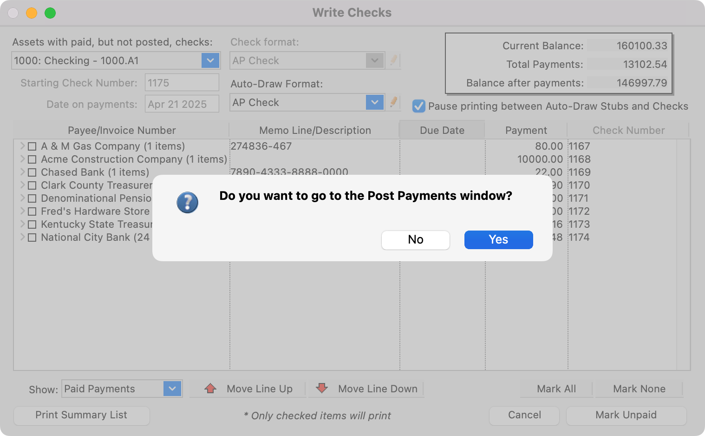Expand the National City Bank row
The height and width of the screenshot is (436, 705).
click(22, 237)
